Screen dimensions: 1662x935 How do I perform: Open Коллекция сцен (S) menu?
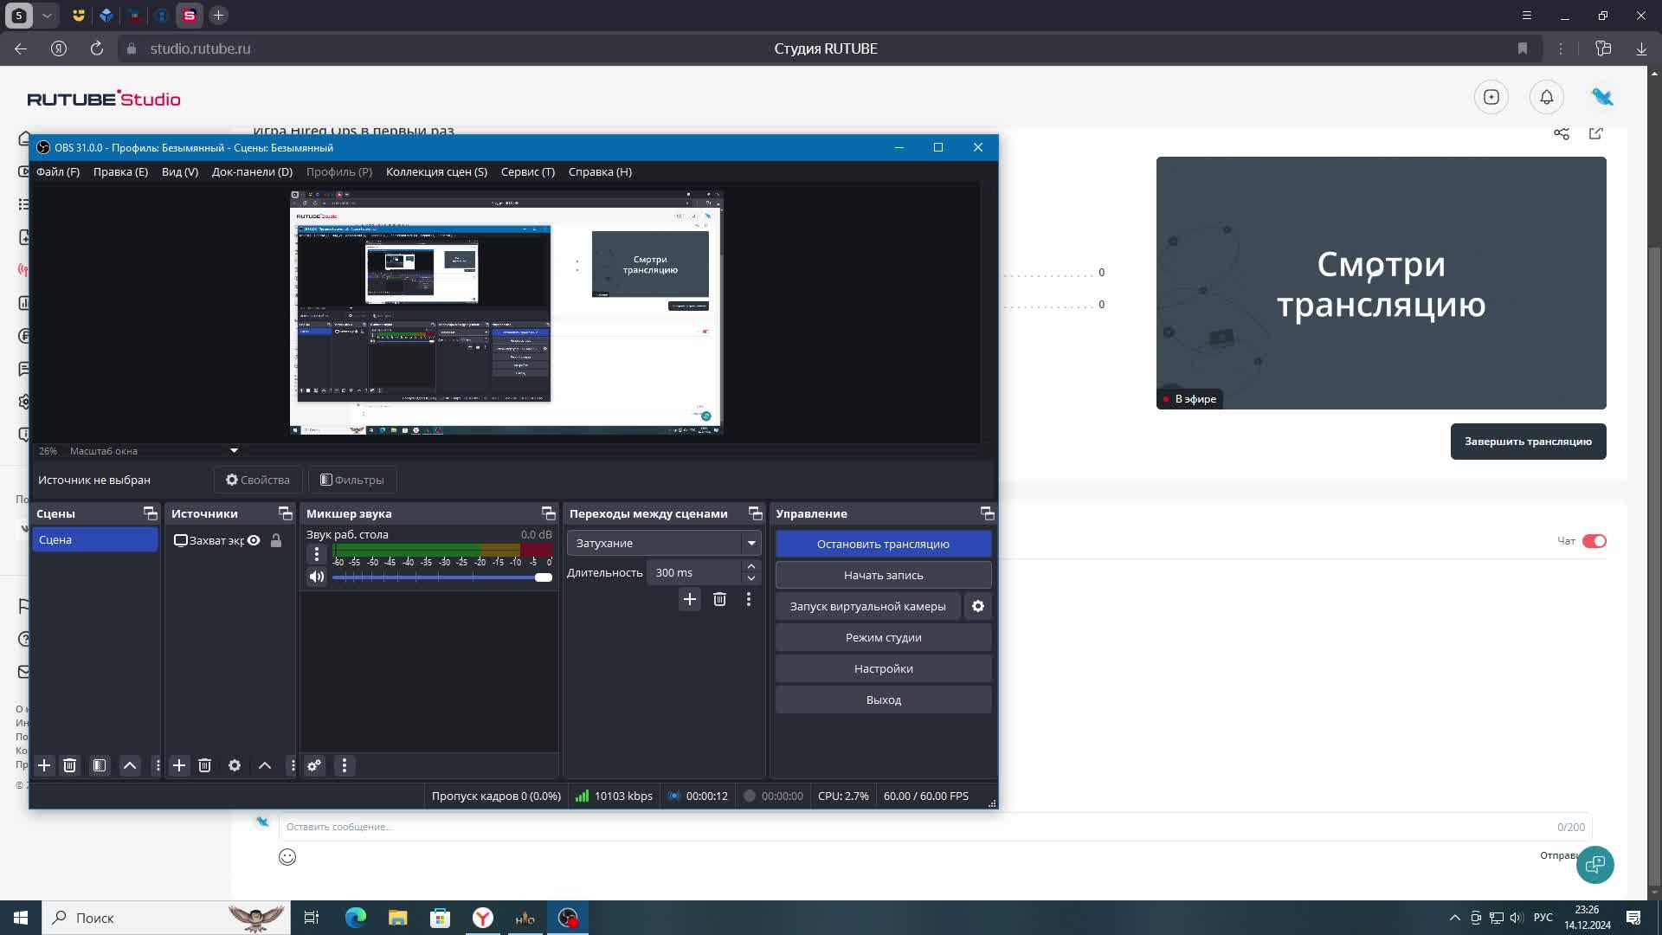coord(436,171)
